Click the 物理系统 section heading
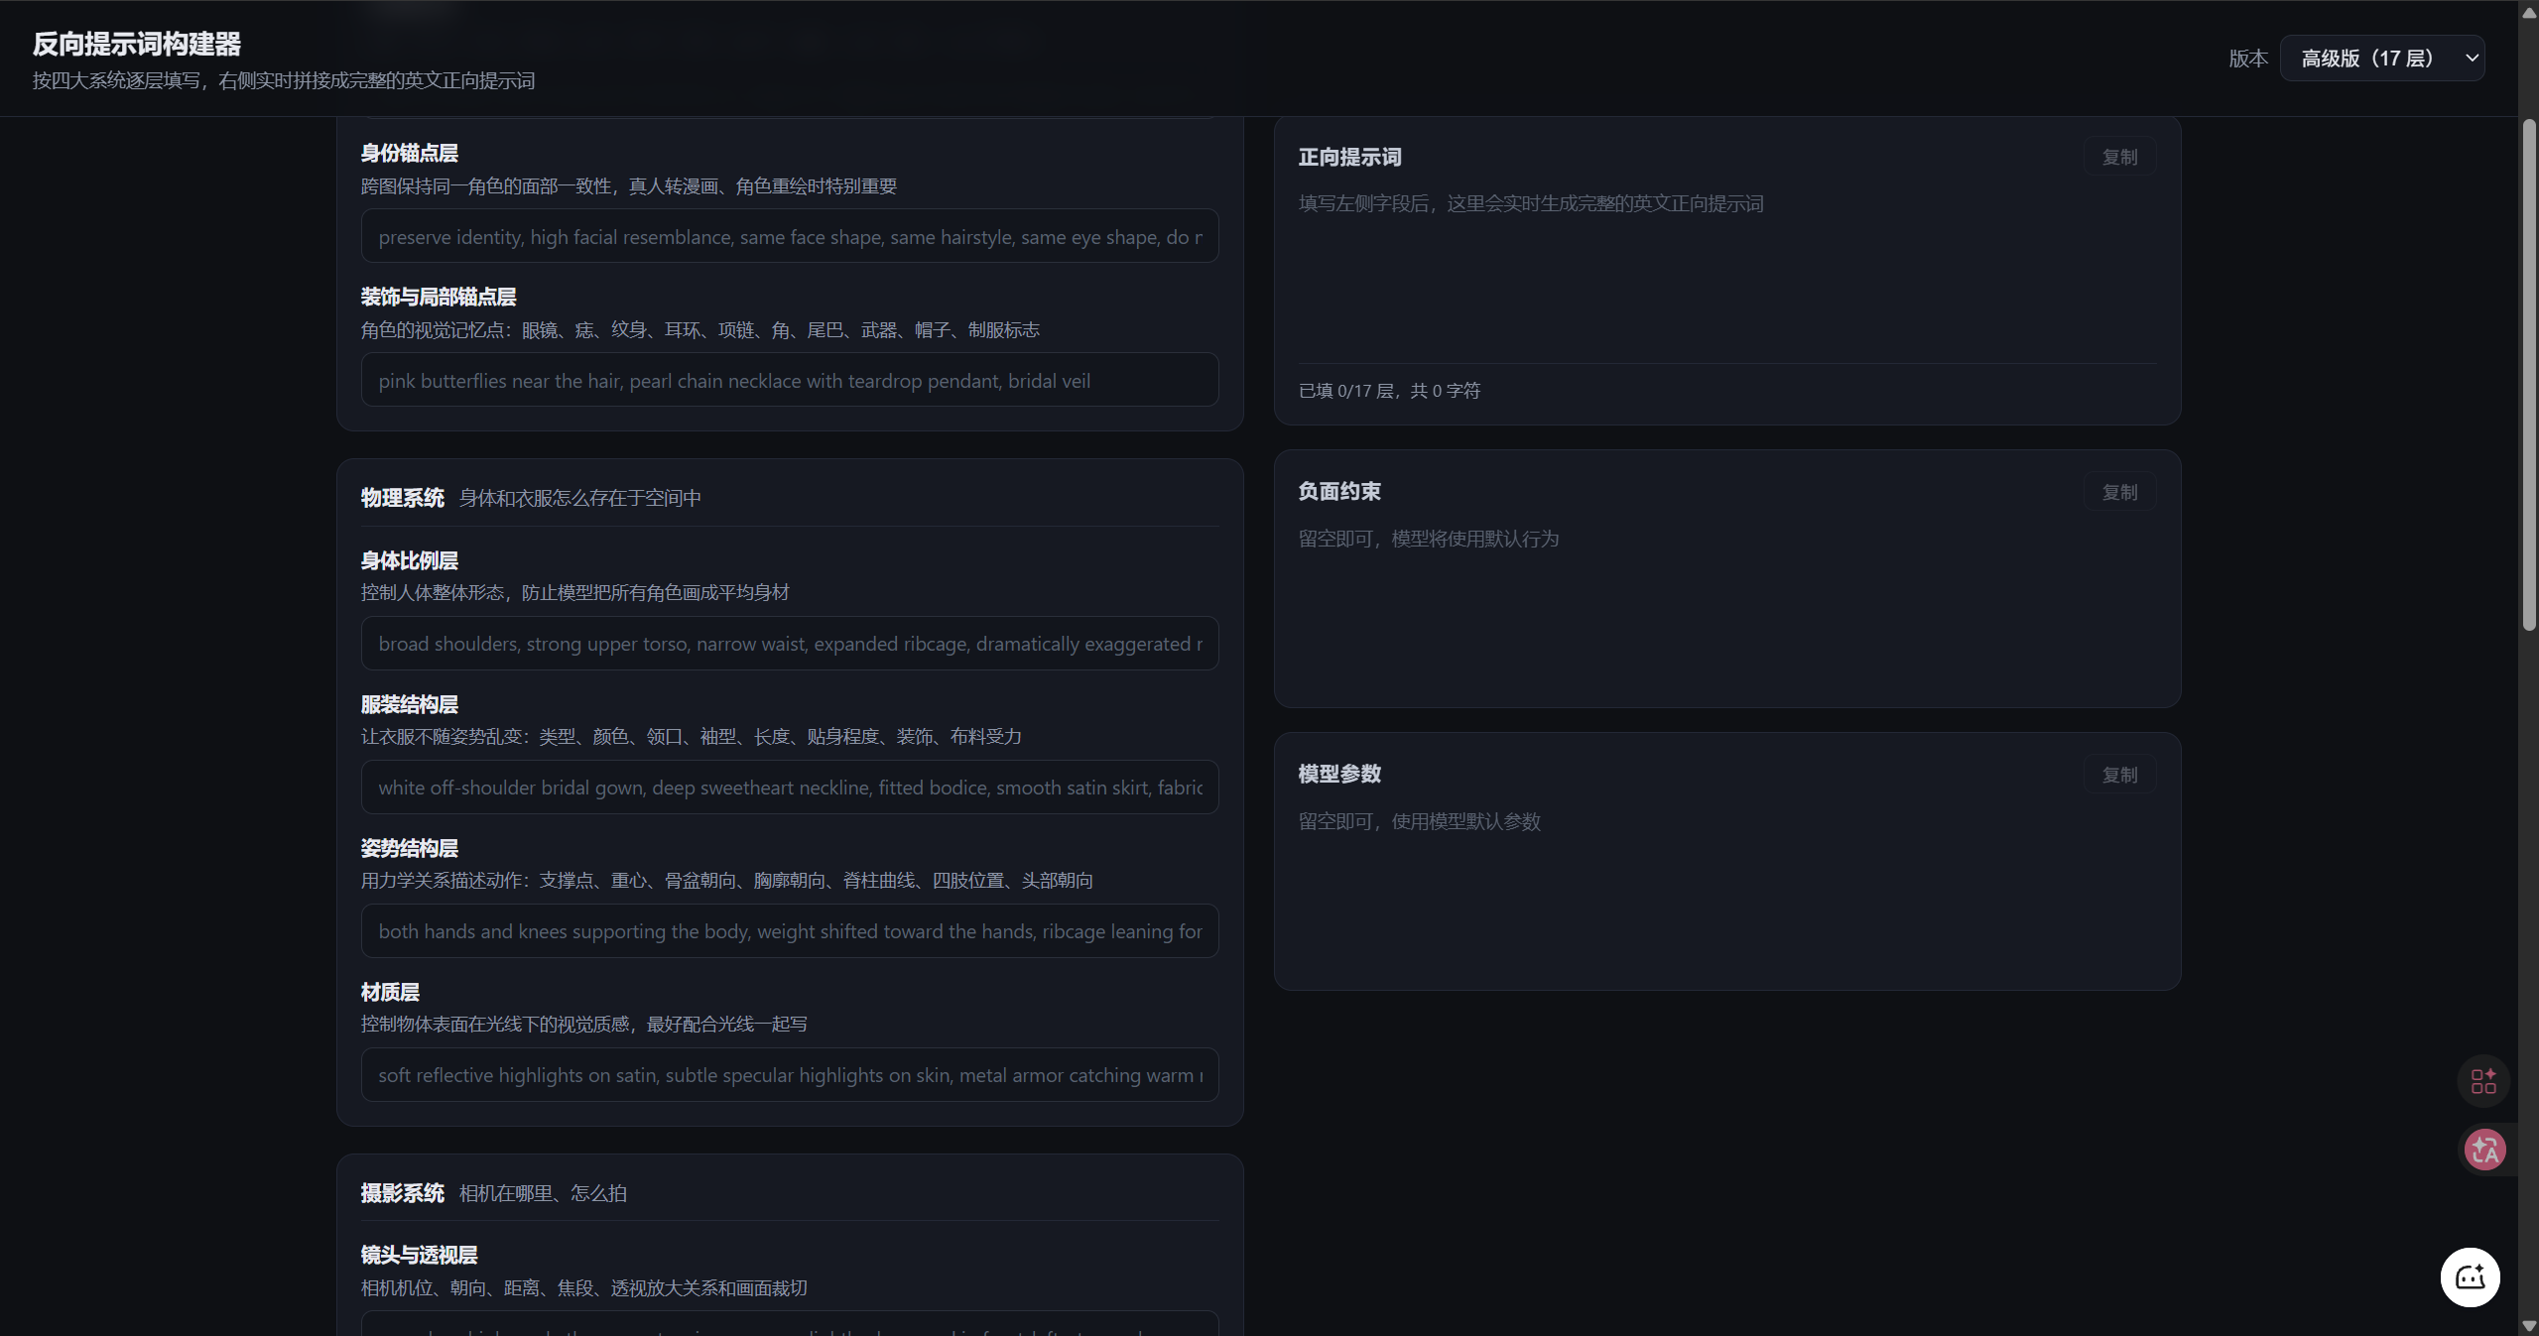Screen dimensions: 2539x1336 pos(402,497)
